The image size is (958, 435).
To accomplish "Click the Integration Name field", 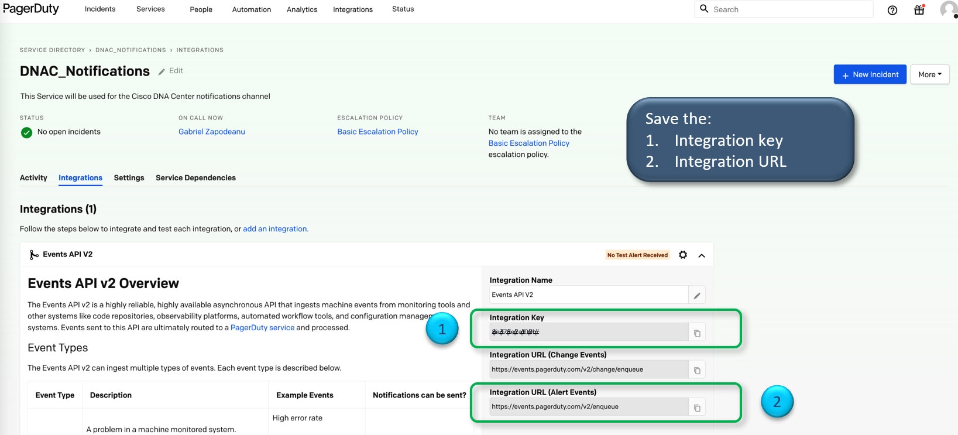I will pyautogui.click(x=589, y=295).
